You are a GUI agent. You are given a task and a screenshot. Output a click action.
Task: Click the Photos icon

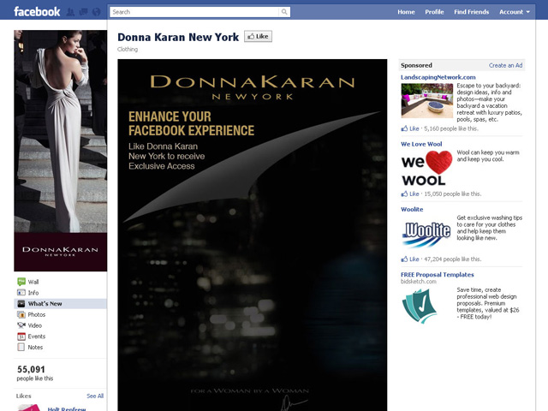[x=21, y=314]
